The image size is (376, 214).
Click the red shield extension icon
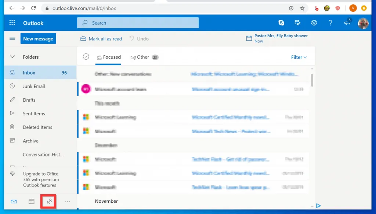[338, 8]
